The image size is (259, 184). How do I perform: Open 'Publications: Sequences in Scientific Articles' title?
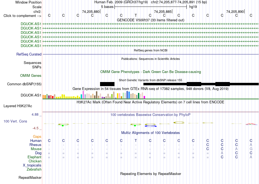(150, 59)
